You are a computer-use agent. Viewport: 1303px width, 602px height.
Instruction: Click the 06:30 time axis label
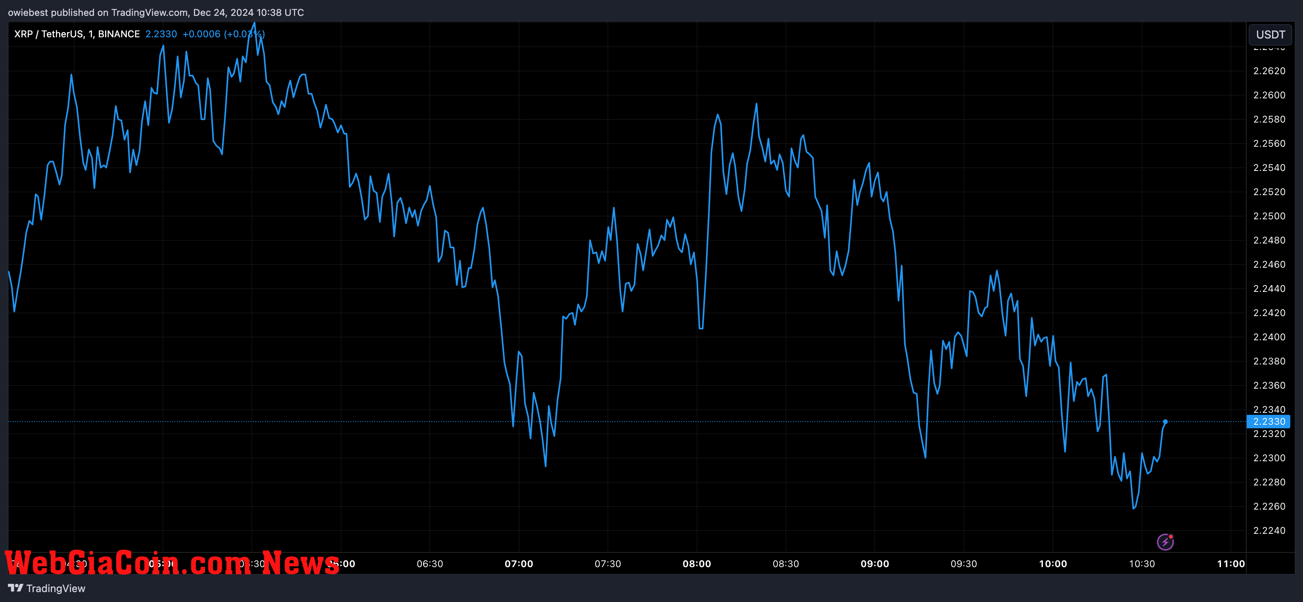pyautogui.click(x=429, y=564)
